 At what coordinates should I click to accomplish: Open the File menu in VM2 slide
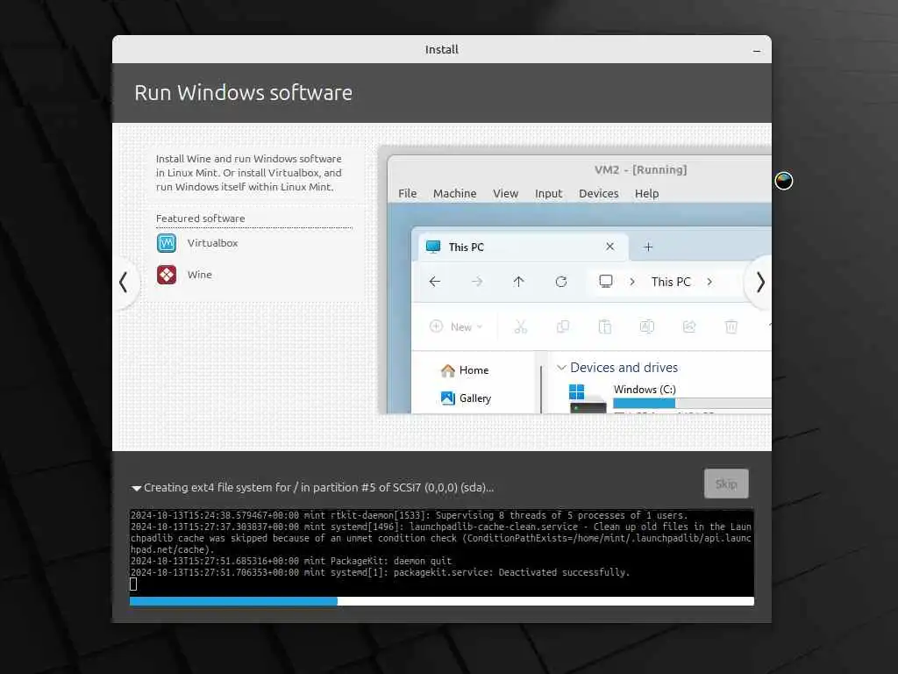point(407,194)
